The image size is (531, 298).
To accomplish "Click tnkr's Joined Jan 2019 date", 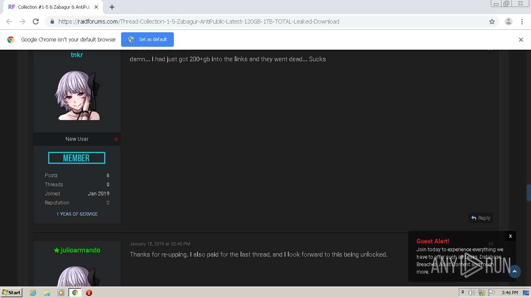I will tap(99, 194).
